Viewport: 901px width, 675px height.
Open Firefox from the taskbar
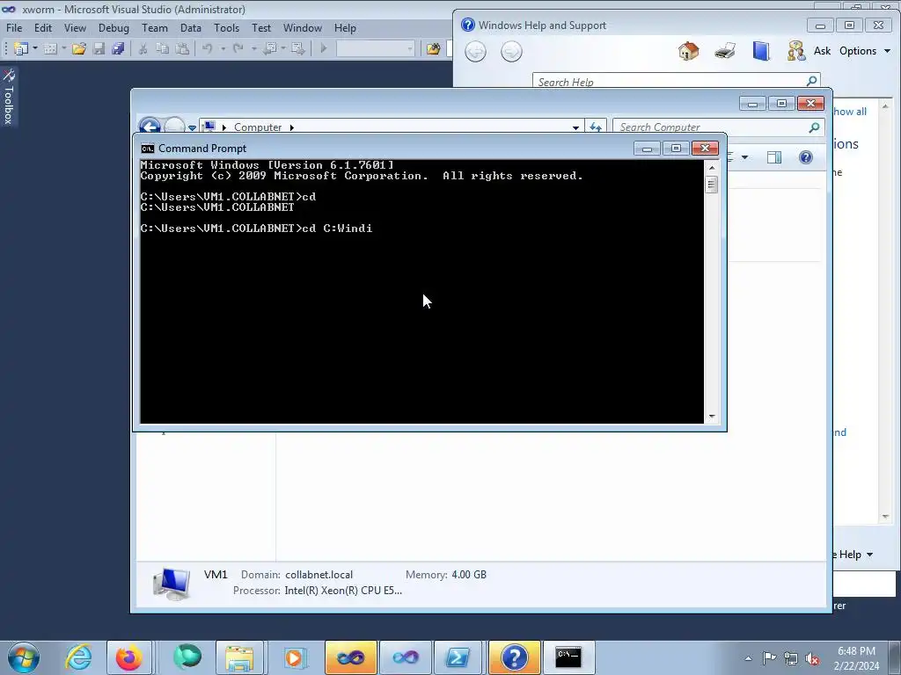click(x=128, y=657)
